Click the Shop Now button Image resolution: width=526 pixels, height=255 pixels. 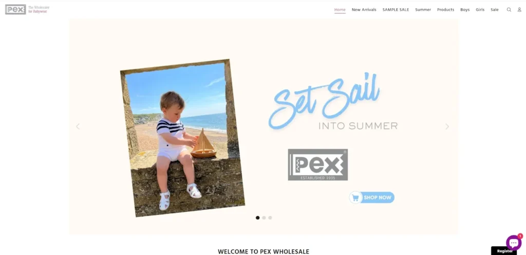tap(372, 197)
